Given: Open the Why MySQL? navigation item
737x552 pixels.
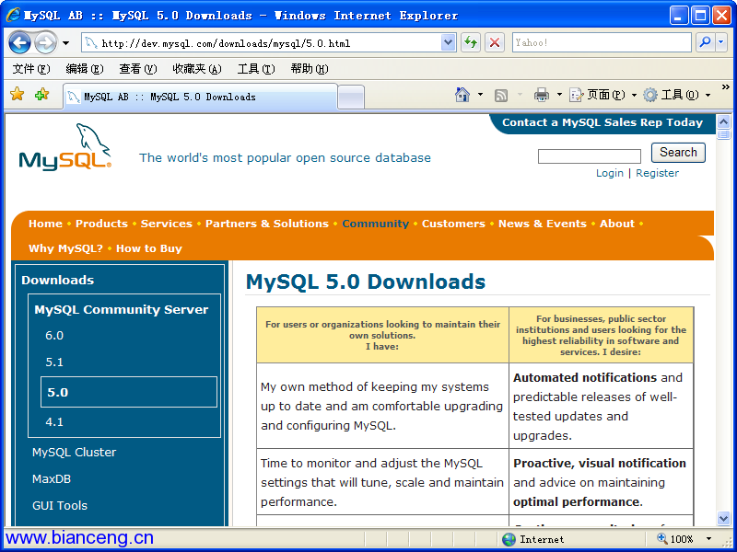Looking at the screenshot, I should (x=65, y=248).
